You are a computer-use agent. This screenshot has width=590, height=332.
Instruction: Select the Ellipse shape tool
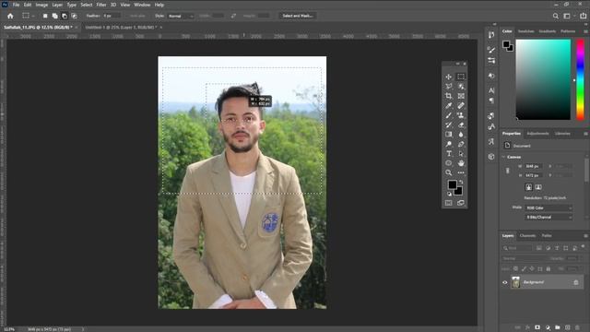449,163
